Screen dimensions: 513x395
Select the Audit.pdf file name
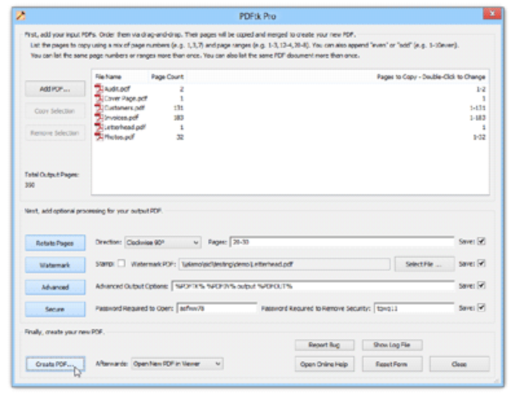coord(117,89)
